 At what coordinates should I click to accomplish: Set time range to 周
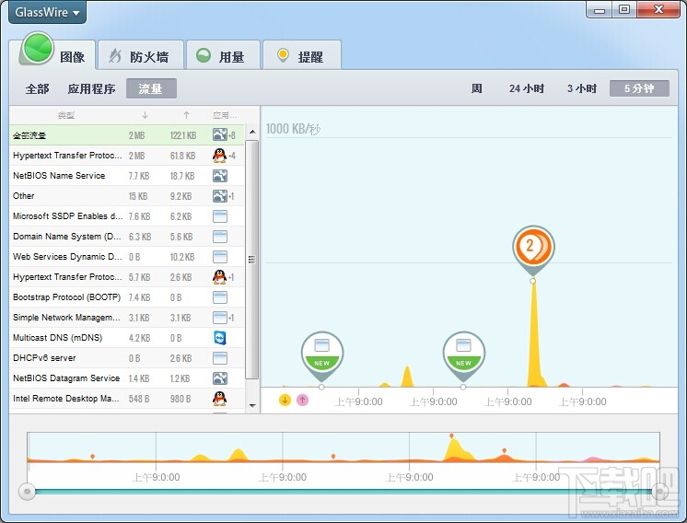click(x=477, y=88)
